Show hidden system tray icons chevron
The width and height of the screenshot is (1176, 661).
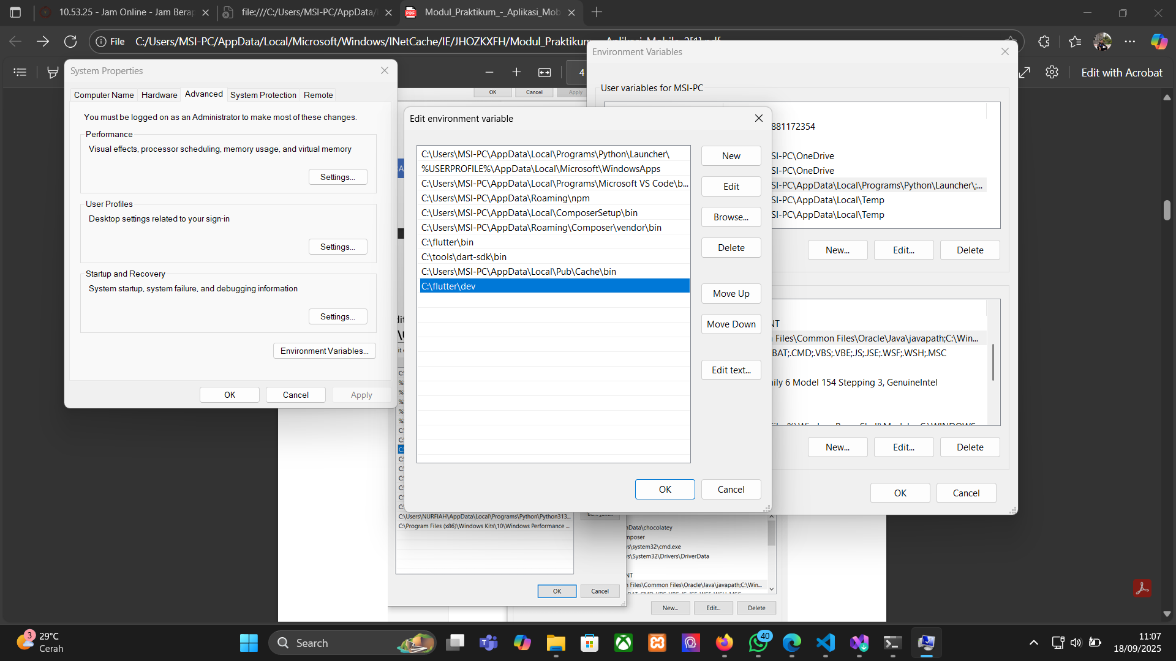(x=1034, y=643)
